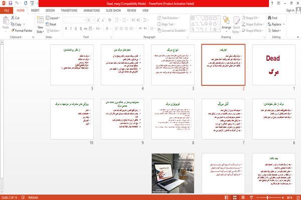This screenshot has height=200, width=301.
Task: Open the Text Direction dropdown
Action: point(169,18)
